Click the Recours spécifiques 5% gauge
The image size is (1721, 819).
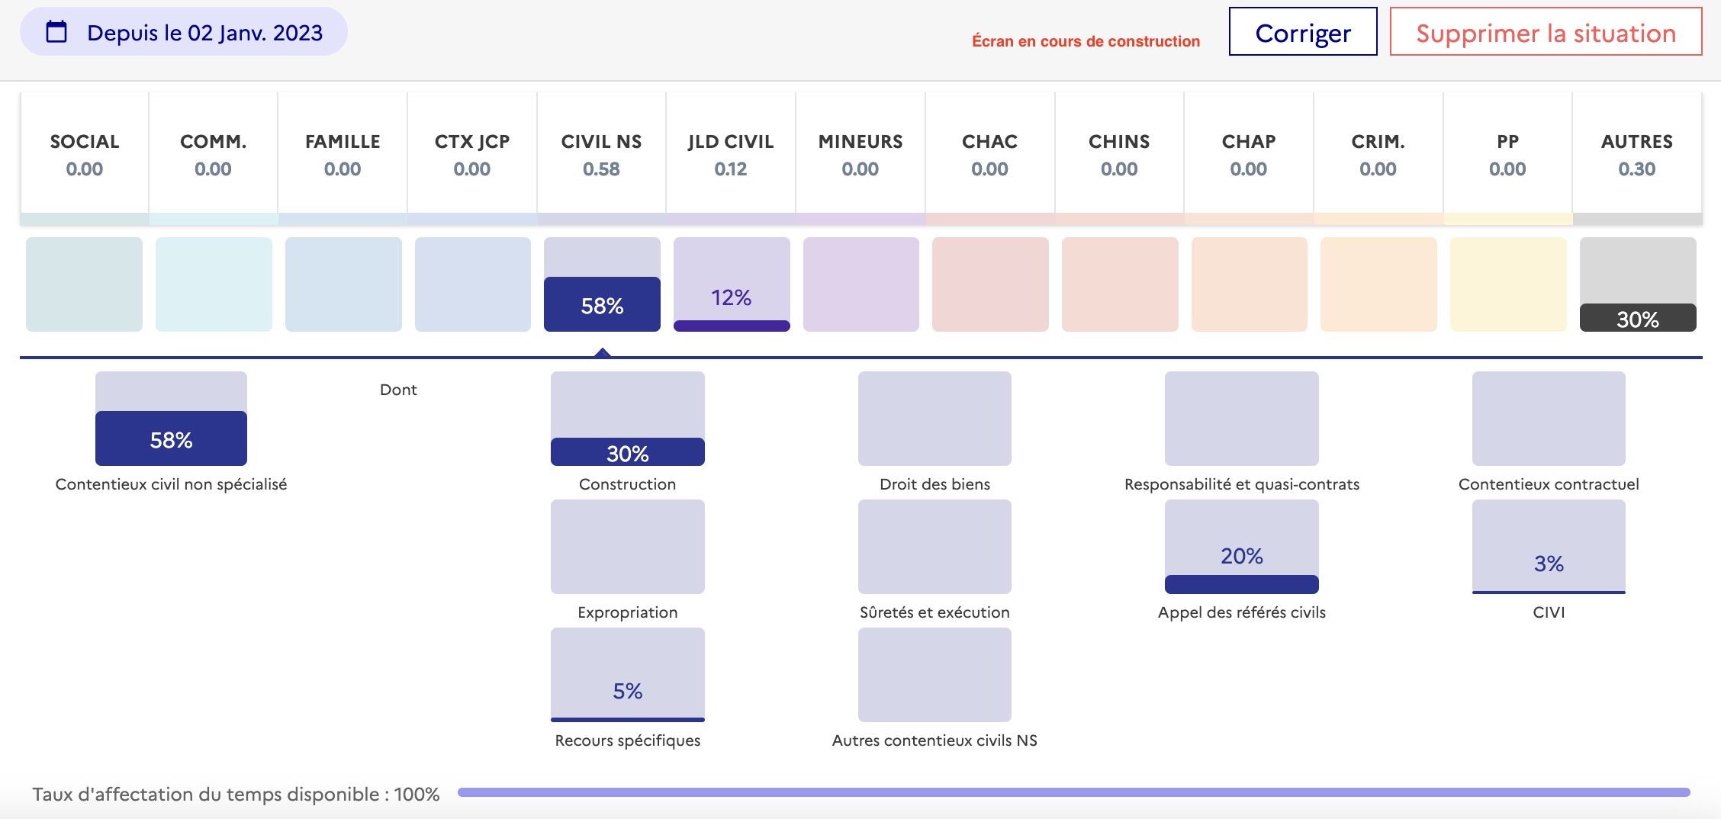pyautogui.click(x=627, y=675)
